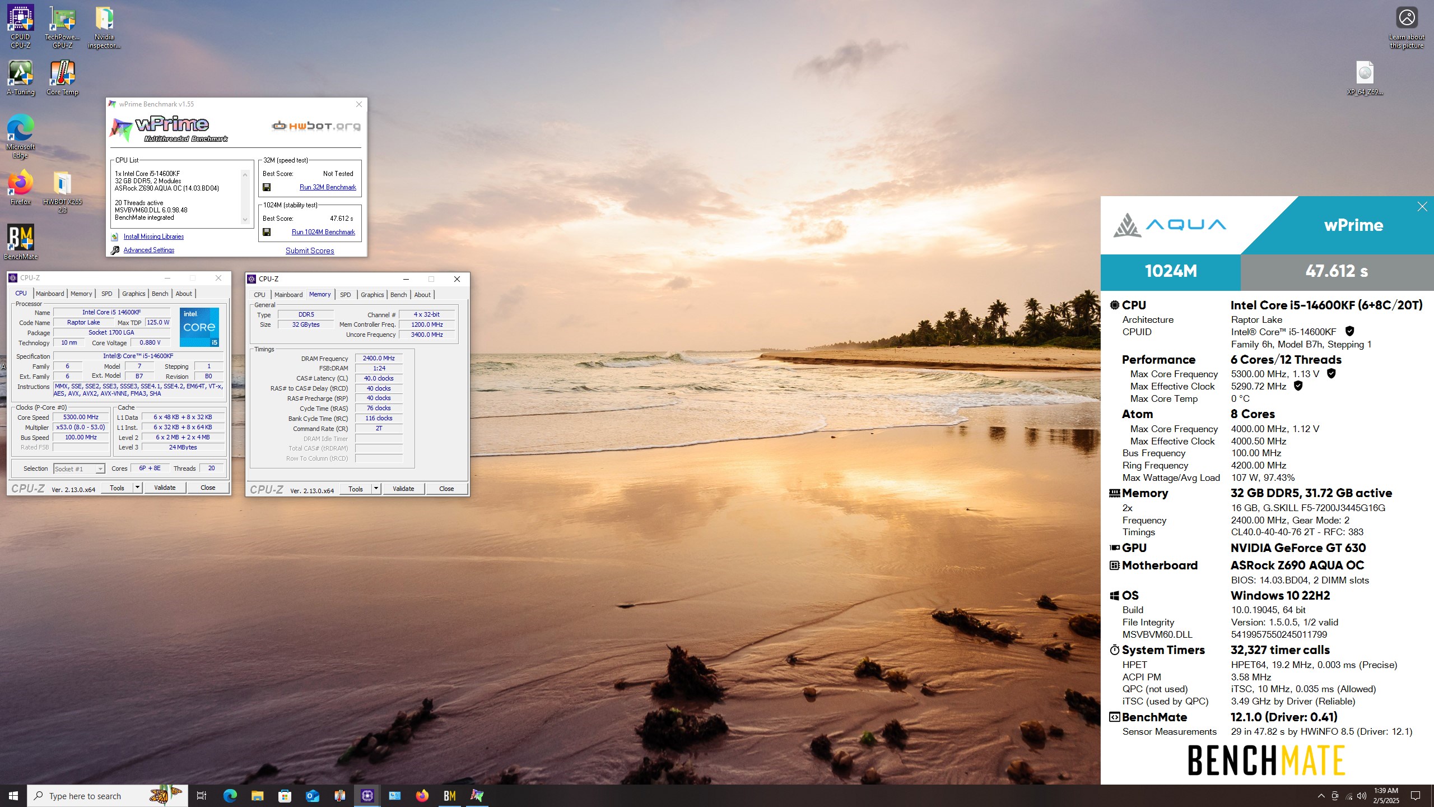Image resolution: width=1434 pixels, height=807 pixels.
Task: Open the CPUID CPU-Z desktop shortcut
Action: 20,27
